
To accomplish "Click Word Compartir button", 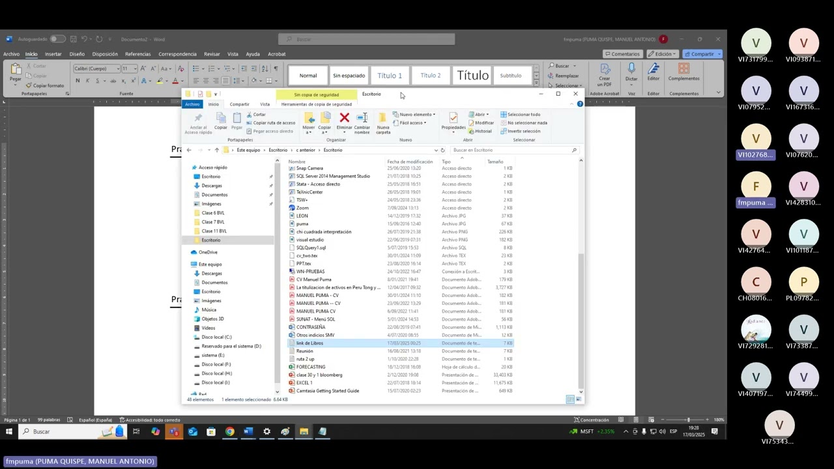I will (x=702, y=54).
